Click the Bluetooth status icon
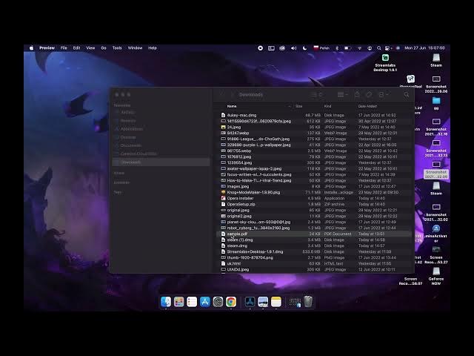 pos(337,47)
